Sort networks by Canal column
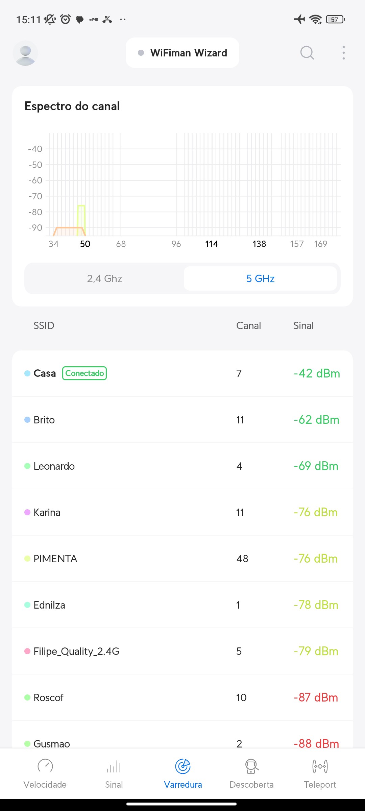Image resolution: width=365 pixels, height=811 pixels. pos(248,325)
